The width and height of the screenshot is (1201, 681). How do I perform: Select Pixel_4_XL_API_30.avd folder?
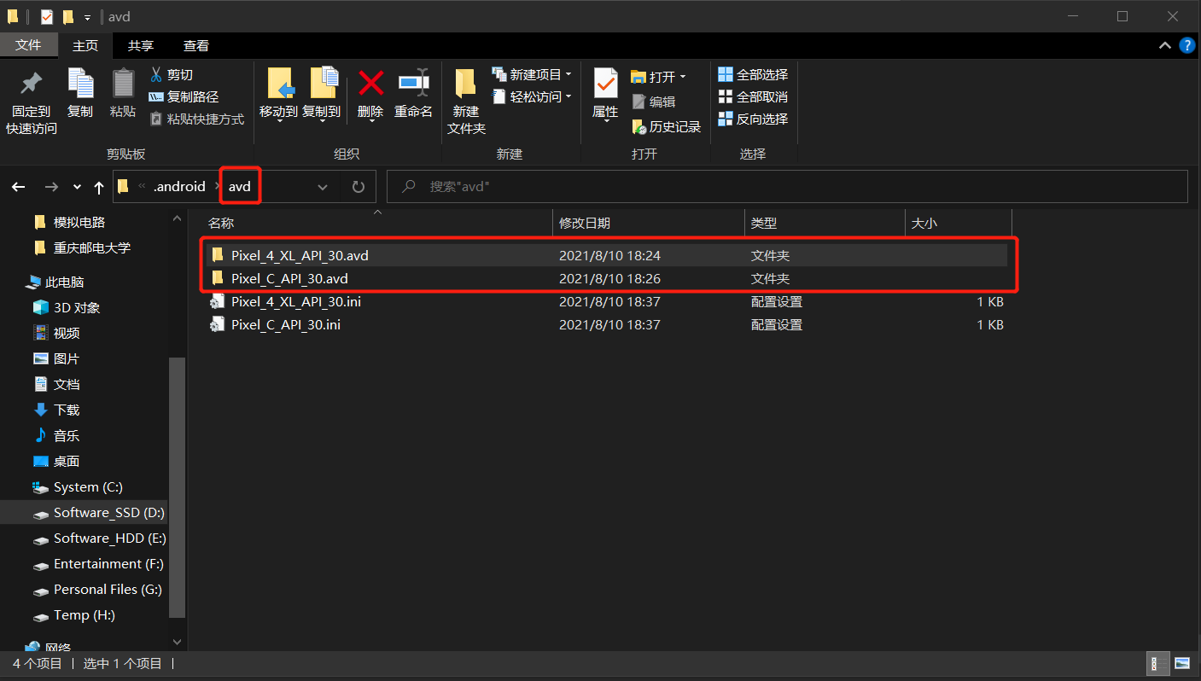point(606,255)
